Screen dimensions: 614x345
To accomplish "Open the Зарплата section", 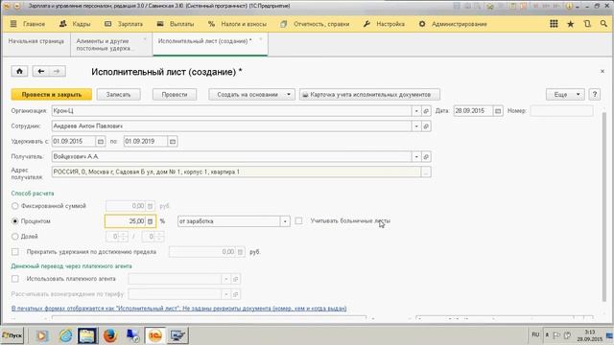I will [124, 24].
